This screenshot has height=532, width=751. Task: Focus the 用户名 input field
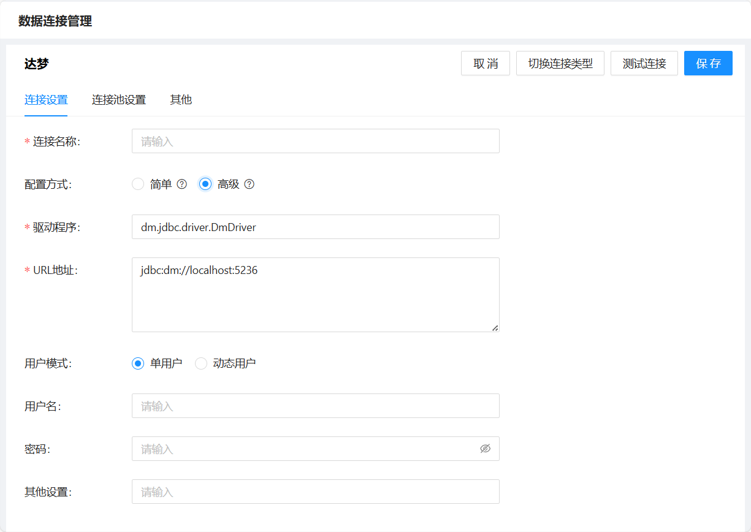pos(315,406)
